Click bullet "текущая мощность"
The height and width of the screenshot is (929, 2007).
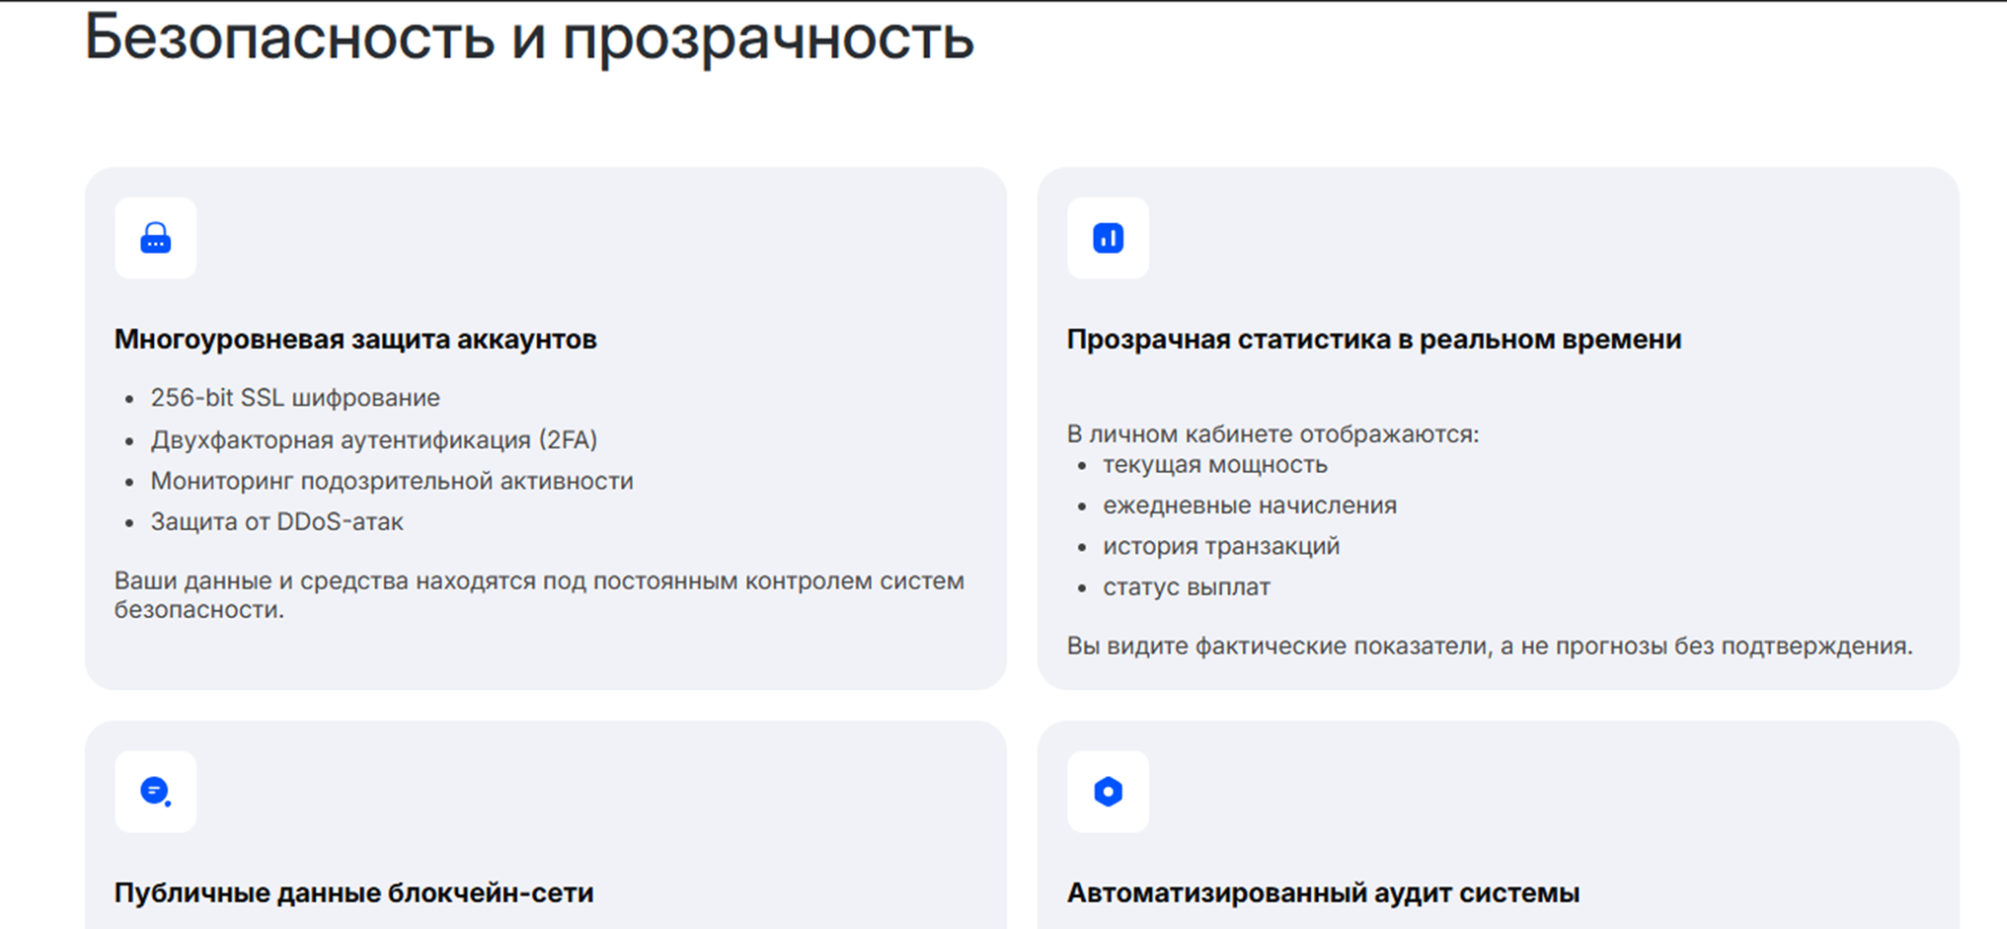click(1215, 464)
